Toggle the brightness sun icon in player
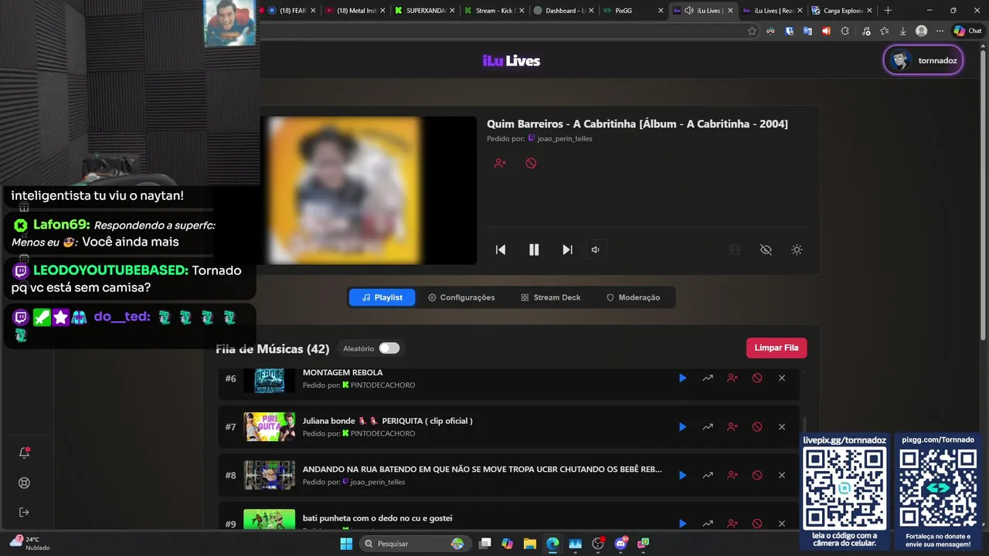The height and width of the screenshot is (556, 989). (x=797, y=249)
